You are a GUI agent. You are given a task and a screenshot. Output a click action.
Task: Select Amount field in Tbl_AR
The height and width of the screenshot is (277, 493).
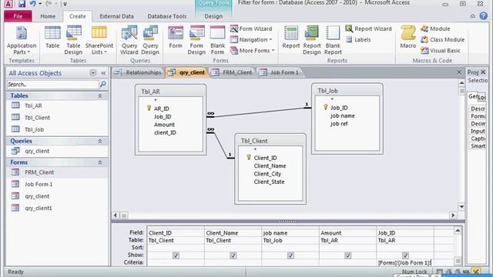pyautogui.click(x=164, y=125)
